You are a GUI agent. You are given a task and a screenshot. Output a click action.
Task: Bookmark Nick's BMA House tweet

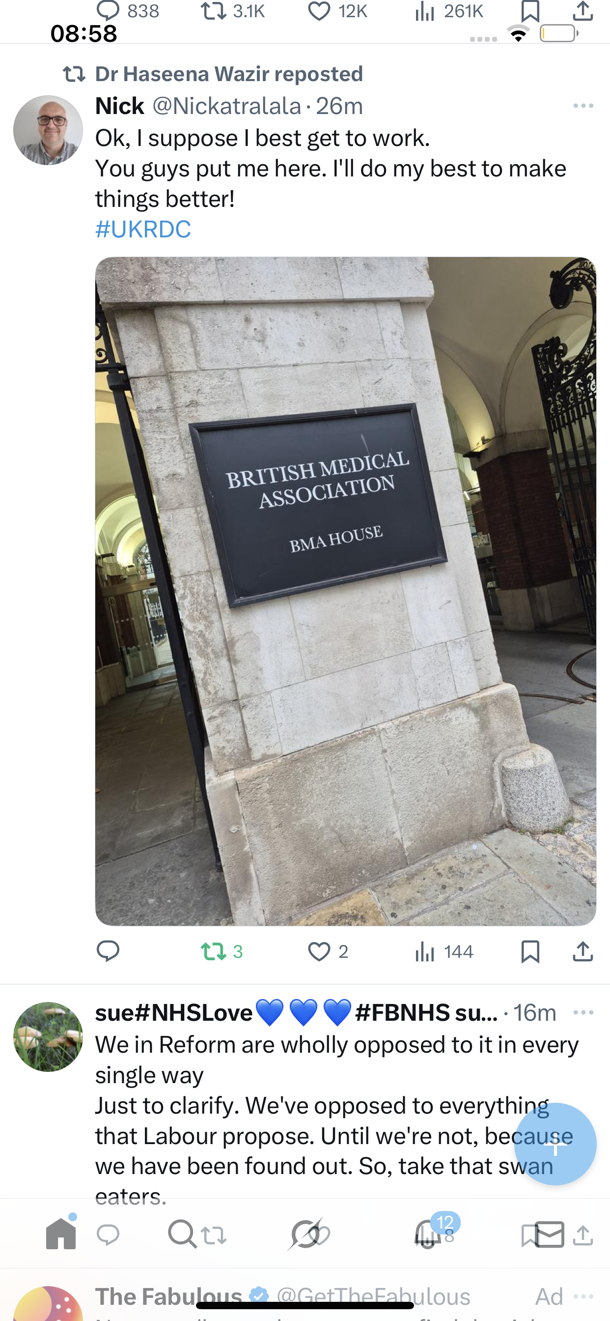530,952
